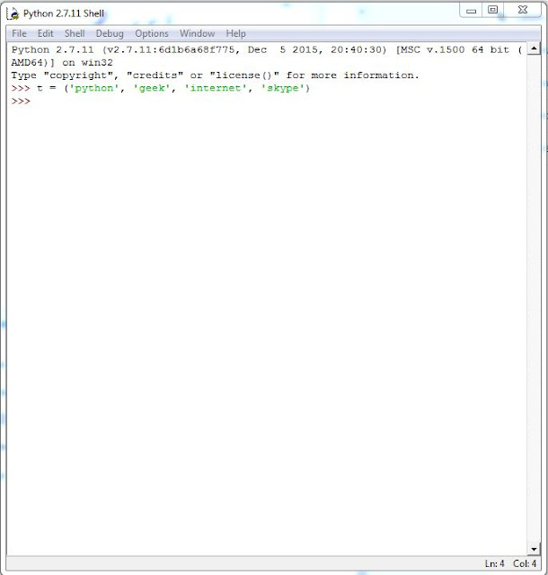Click the Ln: 4 status indicator
The height and width of the screenshot is (575, 548).
coord(494,563)
